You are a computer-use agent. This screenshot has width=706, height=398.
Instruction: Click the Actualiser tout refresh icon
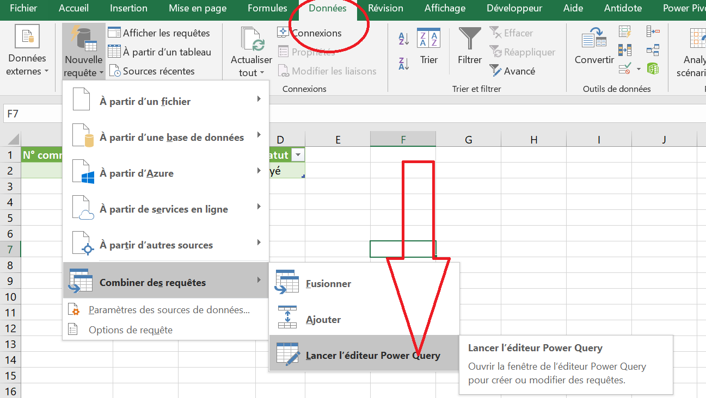(x=252, y=40)
